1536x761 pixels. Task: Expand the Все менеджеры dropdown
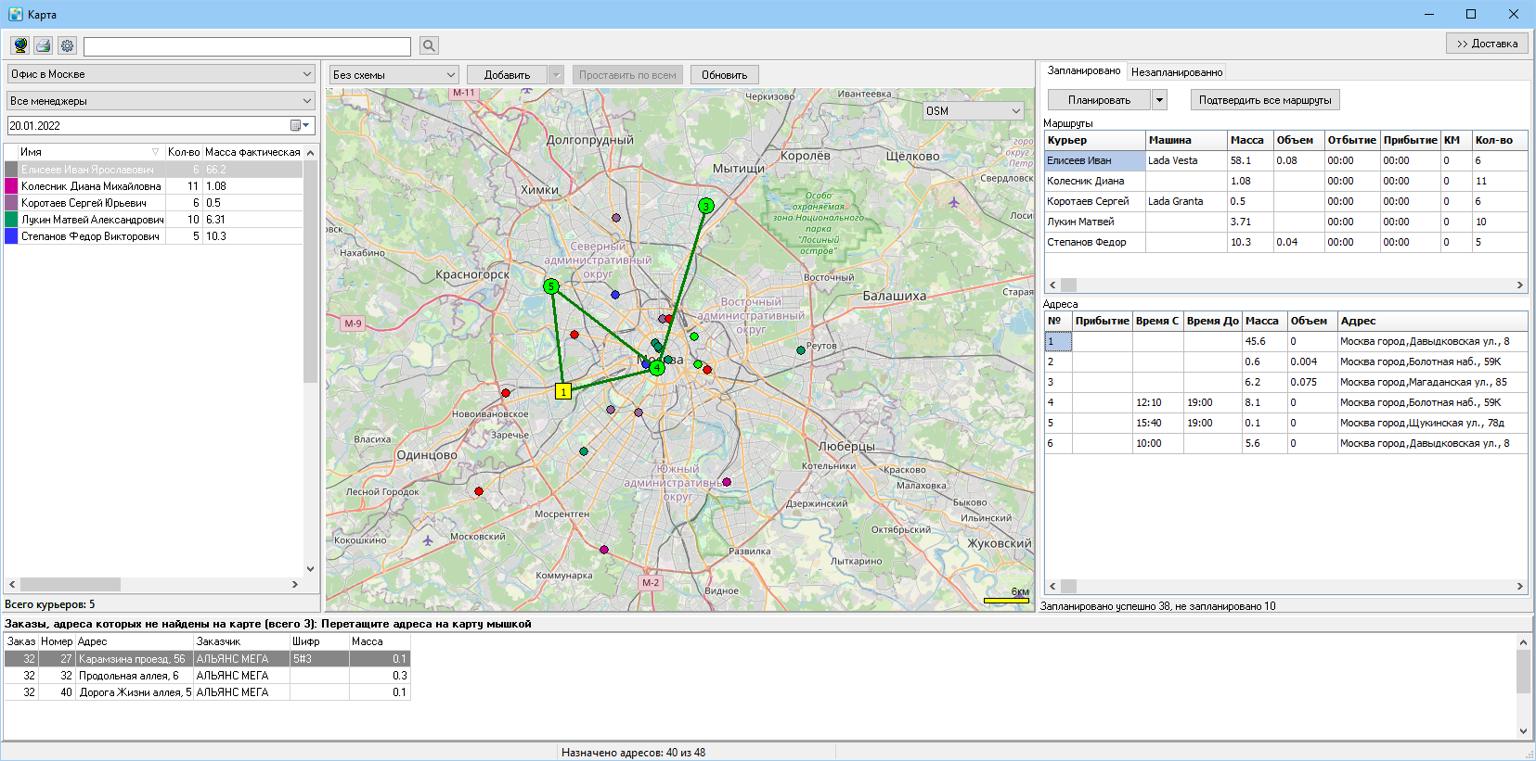click(x=307, y=101)
